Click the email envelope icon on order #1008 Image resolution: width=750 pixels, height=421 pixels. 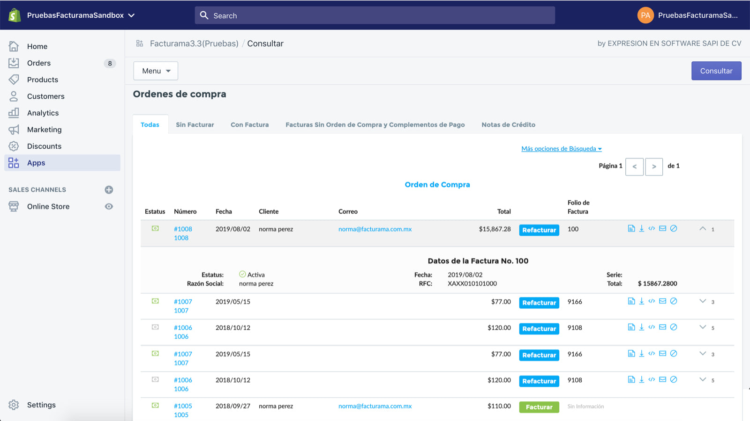(x=663, y=229)
